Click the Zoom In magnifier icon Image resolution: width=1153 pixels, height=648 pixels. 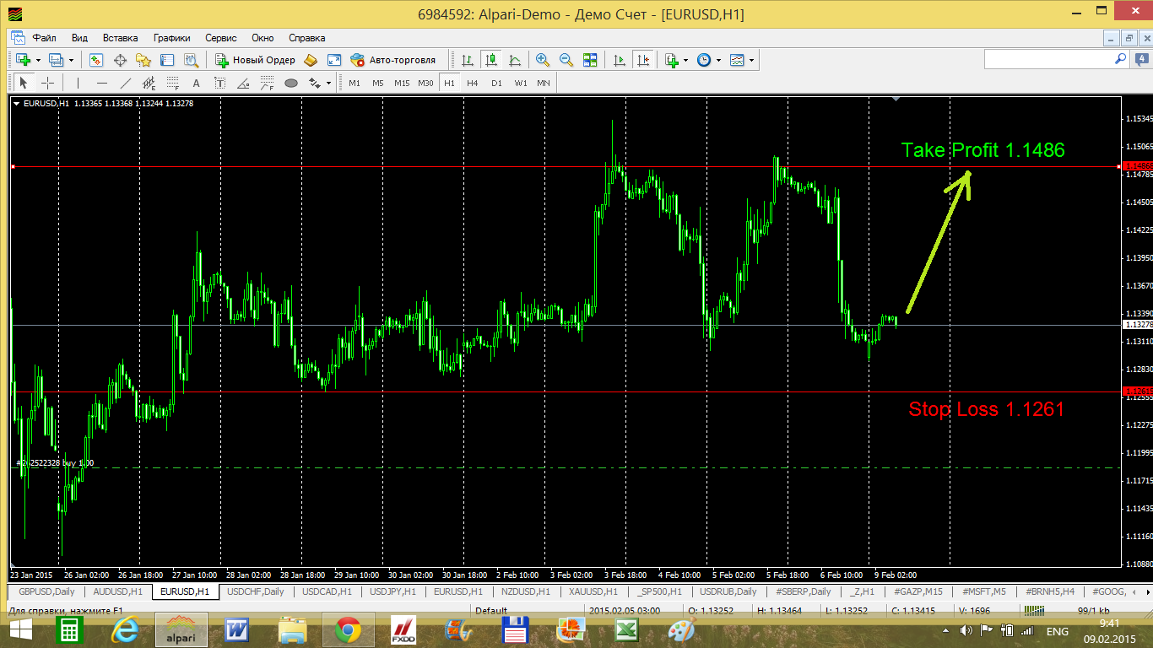click(542, 60)
